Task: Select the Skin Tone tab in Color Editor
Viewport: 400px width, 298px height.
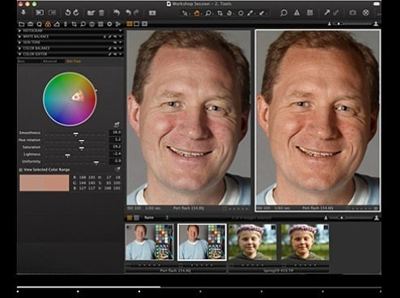Action: point(74,62)
